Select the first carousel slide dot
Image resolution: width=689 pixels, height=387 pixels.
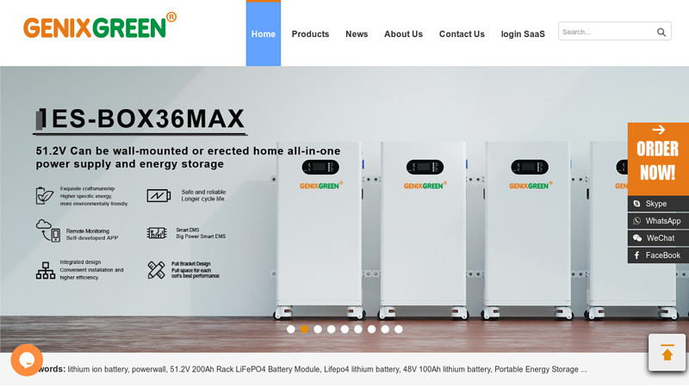[x=291, y=329]
